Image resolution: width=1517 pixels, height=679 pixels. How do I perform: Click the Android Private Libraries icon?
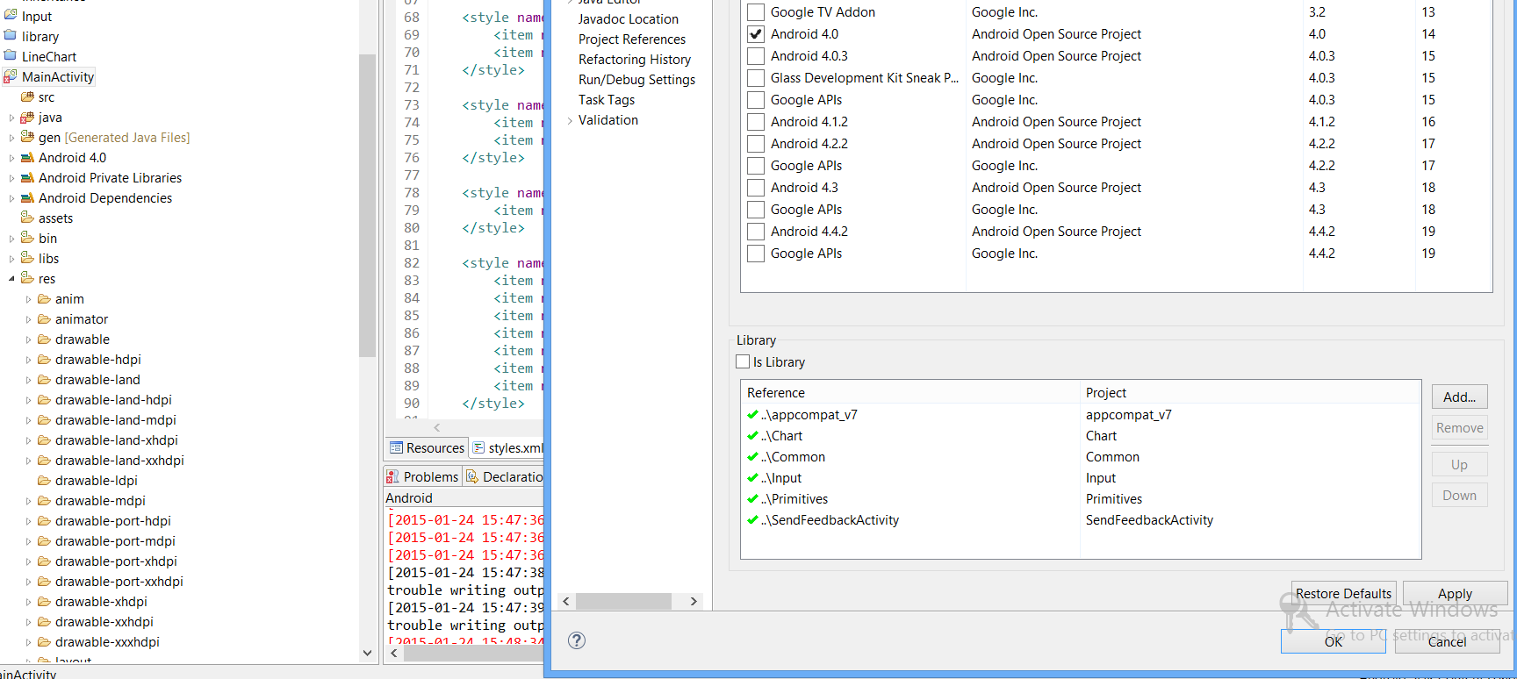27,177
